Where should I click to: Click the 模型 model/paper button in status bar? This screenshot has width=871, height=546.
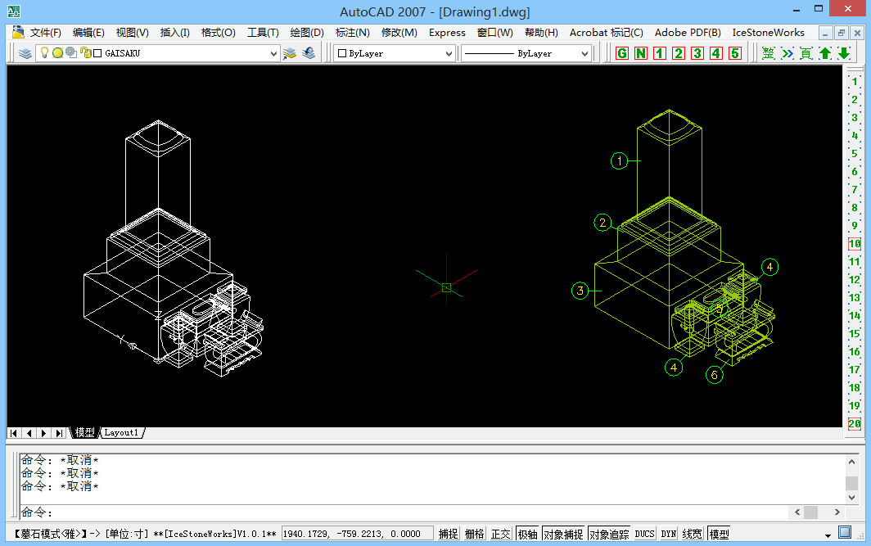(x=719, y=534)
